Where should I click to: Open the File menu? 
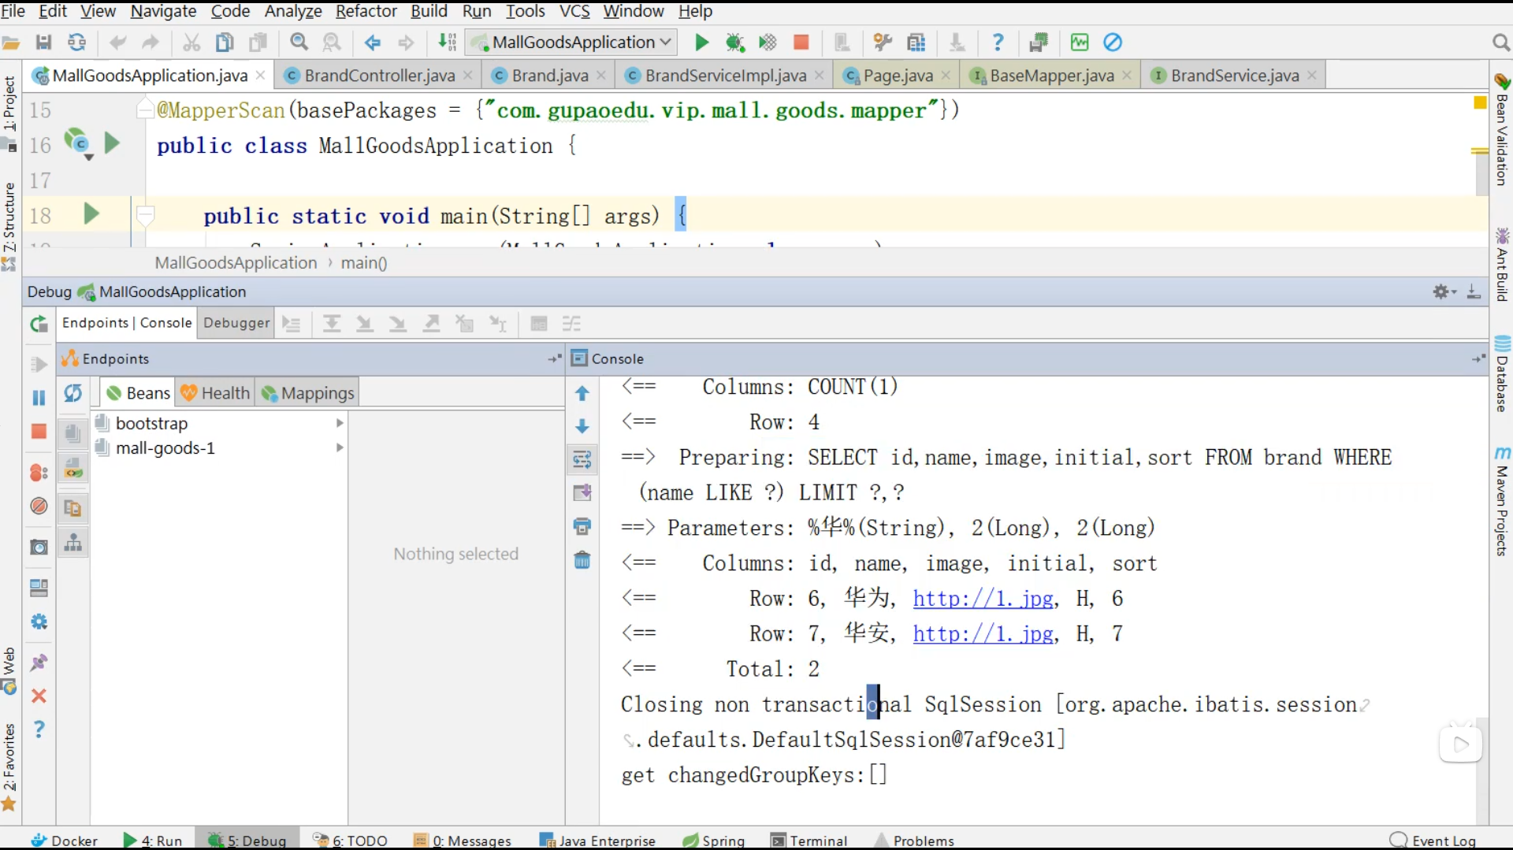pos(13,11)
